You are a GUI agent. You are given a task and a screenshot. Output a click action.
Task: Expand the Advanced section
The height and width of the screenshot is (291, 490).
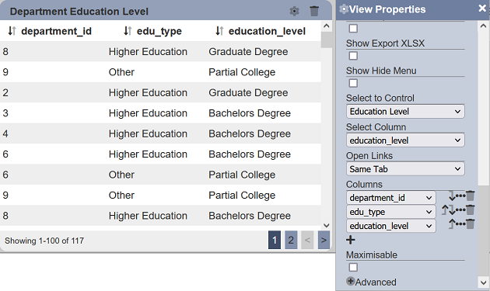pos(371,282)
